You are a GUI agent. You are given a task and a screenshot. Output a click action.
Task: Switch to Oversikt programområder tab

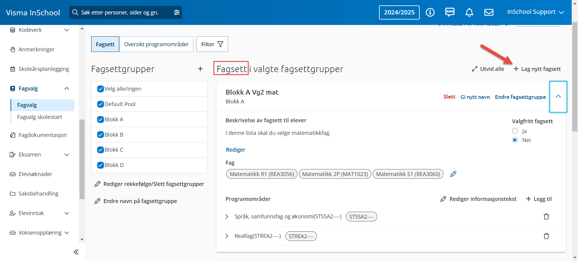156,44
